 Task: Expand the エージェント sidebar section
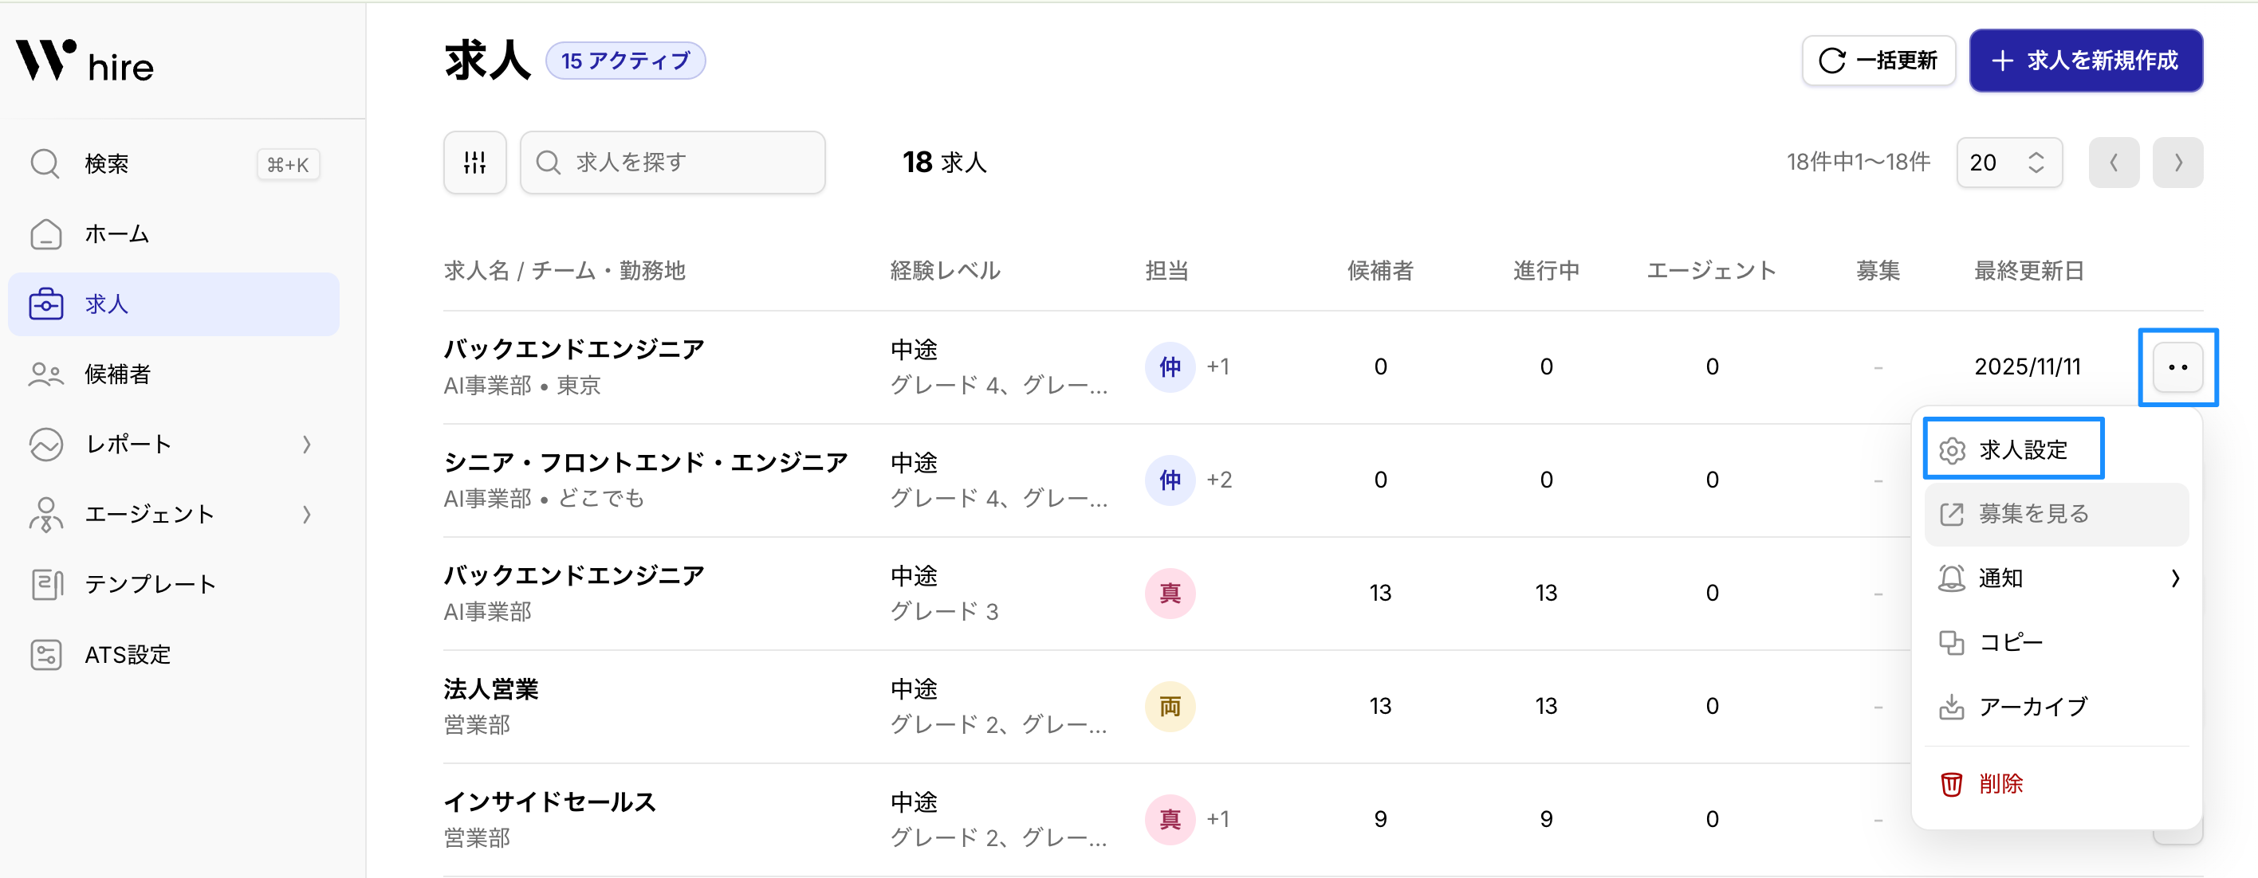306,515
